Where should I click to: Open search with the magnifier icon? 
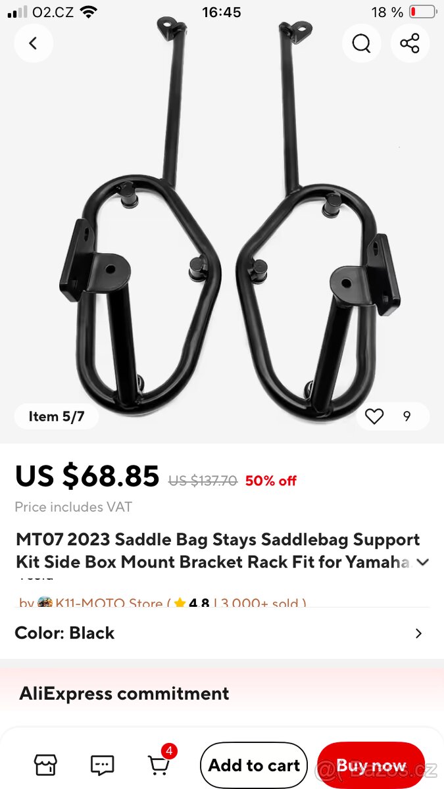[361, 43]
